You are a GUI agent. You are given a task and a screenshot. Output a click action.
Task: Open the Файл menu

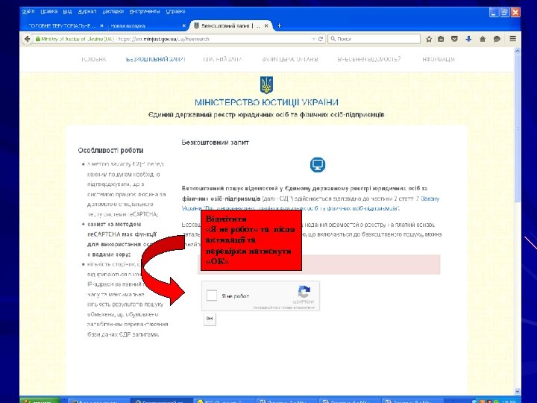[x=28, y=11]
